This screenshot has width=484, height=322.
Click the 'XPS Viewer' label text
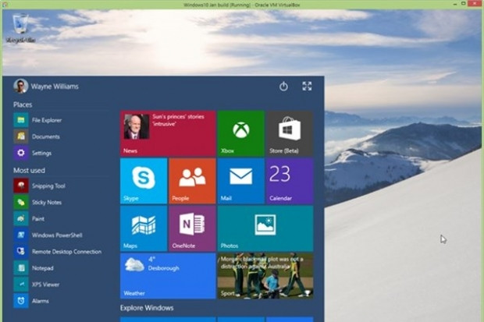(46, 285)
